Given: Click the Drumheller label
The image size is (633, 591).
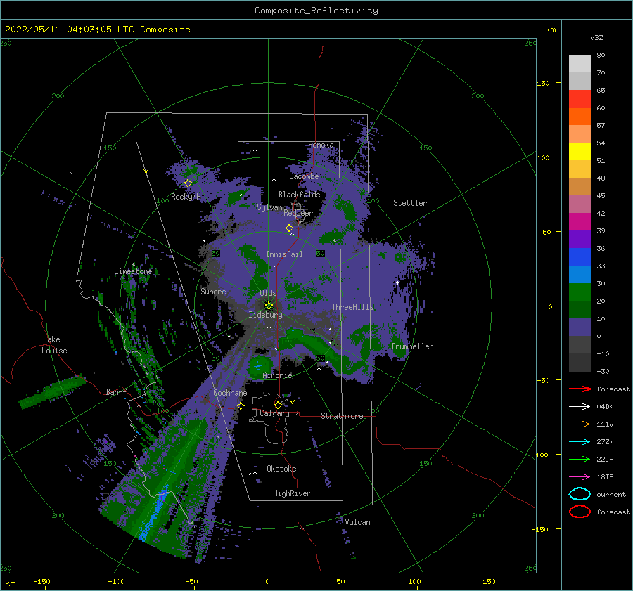Looking at the screenshot, I should (x=412, y=346).
